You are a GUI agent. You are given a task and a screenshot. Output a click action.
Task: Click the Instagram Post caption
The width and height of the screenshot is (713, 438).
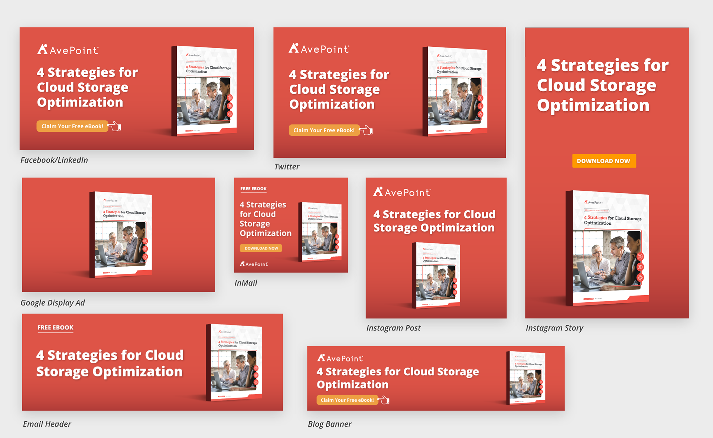pos(394,328)
